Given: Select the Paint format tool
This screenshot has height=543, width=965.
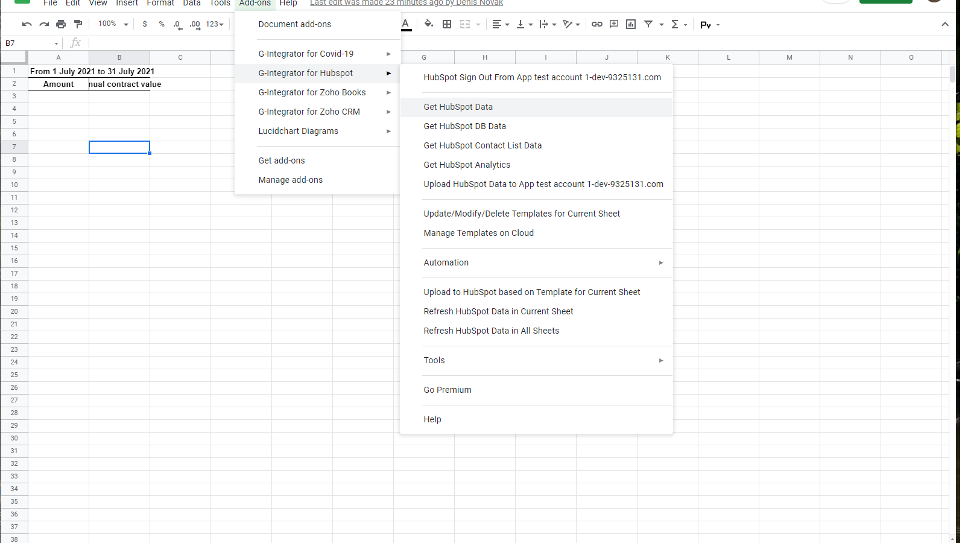Looking at the screenshot, I should pos(78,24).
